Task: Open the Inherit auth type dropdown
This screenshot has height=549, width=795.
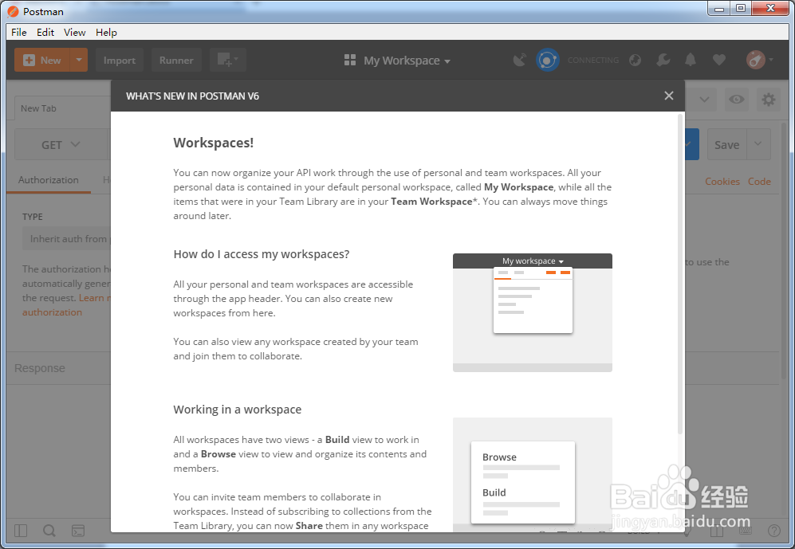Action: point(66,238)
